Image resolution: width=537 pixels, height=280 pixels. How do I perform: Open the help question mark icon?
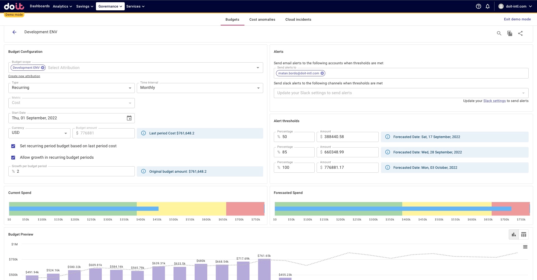tap(479, 6)
